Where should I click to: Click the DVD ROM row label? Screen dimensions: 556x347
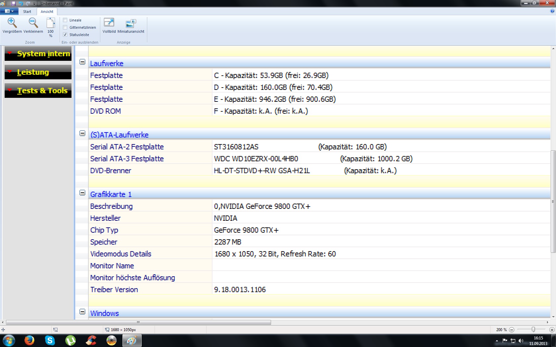(106, 111)
